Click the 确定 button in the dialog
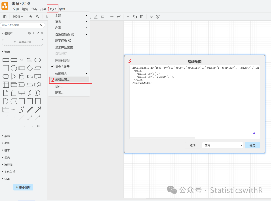The width and height of the screenshot is (271, 201). tap(252, 145)
